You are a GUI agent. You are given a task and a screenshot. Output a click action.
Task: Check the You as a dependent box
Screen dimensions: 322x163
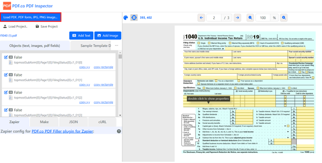tap(216, 81)
